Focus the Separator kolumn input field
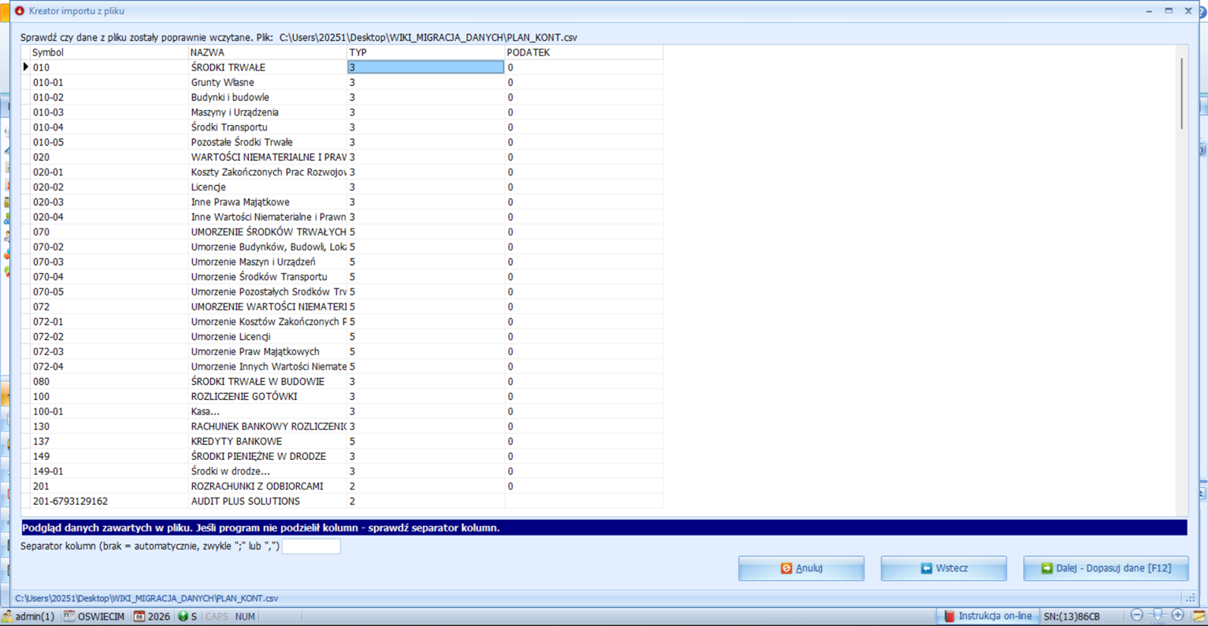 click(x=311, y=546)
